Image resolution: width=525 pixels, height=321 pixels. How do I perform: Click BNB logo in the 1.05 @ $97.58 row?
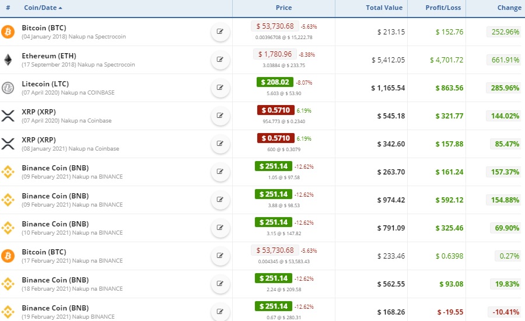pyautogui.click(x=8, y=172)
